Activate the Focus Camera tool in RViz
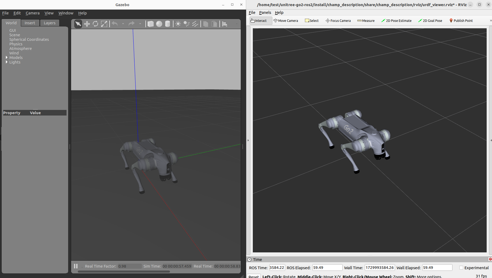Viewport: 492px width, 278px height. [338, 21]
